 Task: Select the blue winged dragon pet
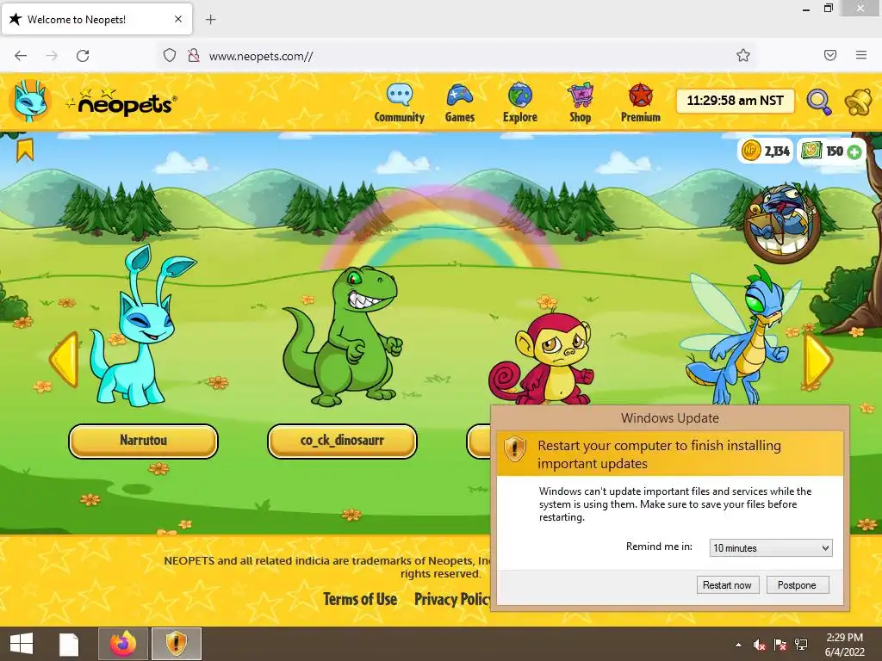pos(740,337)
